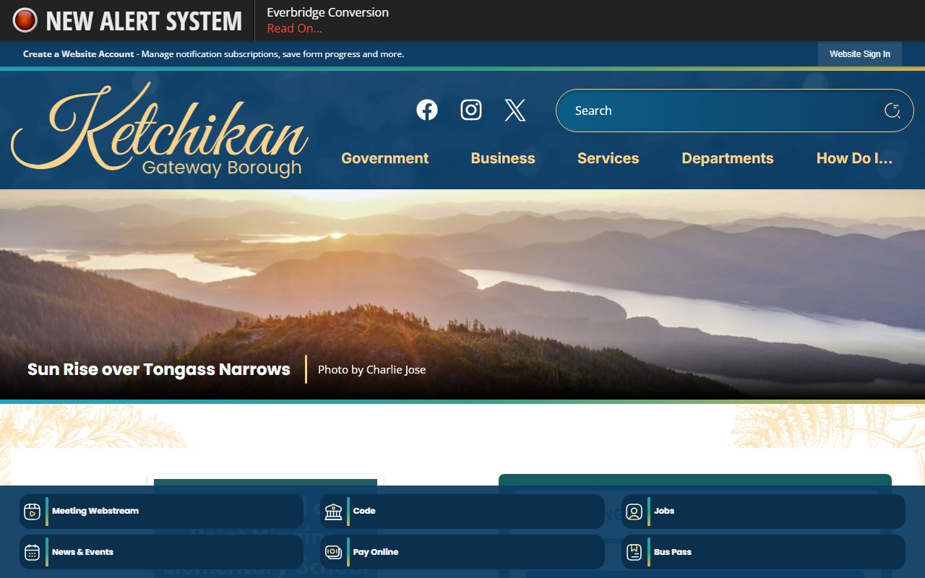925x578 pixels.
Task: Open the Jobs quick link
Action: coord(763,512)
